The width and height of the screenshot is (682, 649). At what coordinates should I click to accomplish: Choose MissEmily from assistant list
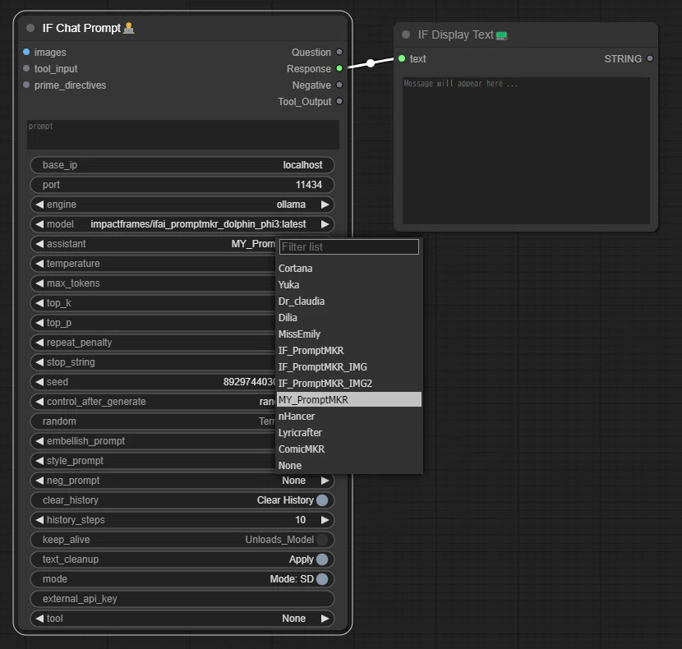pos(349,334)
